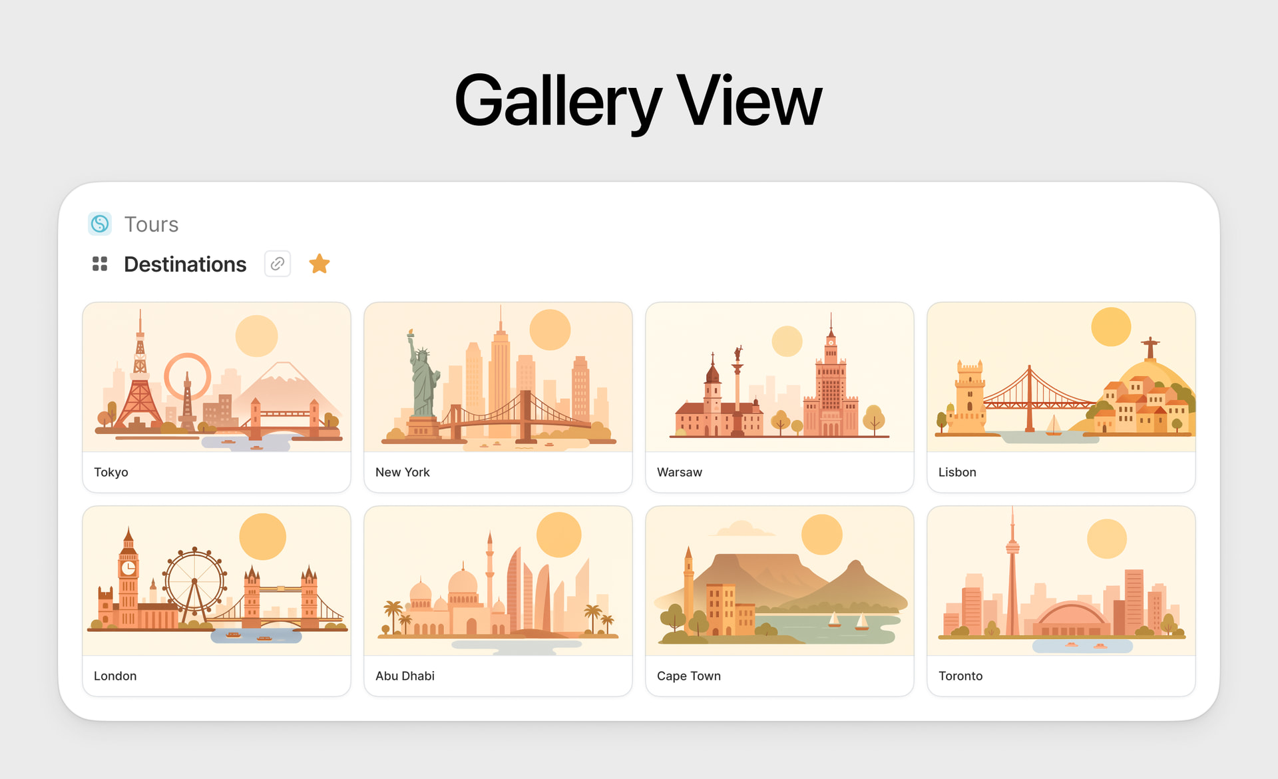The width and height of the screenshot is (1278, 779).
Task: Open the Warsaw card image
Action: (x=779, y=378)
